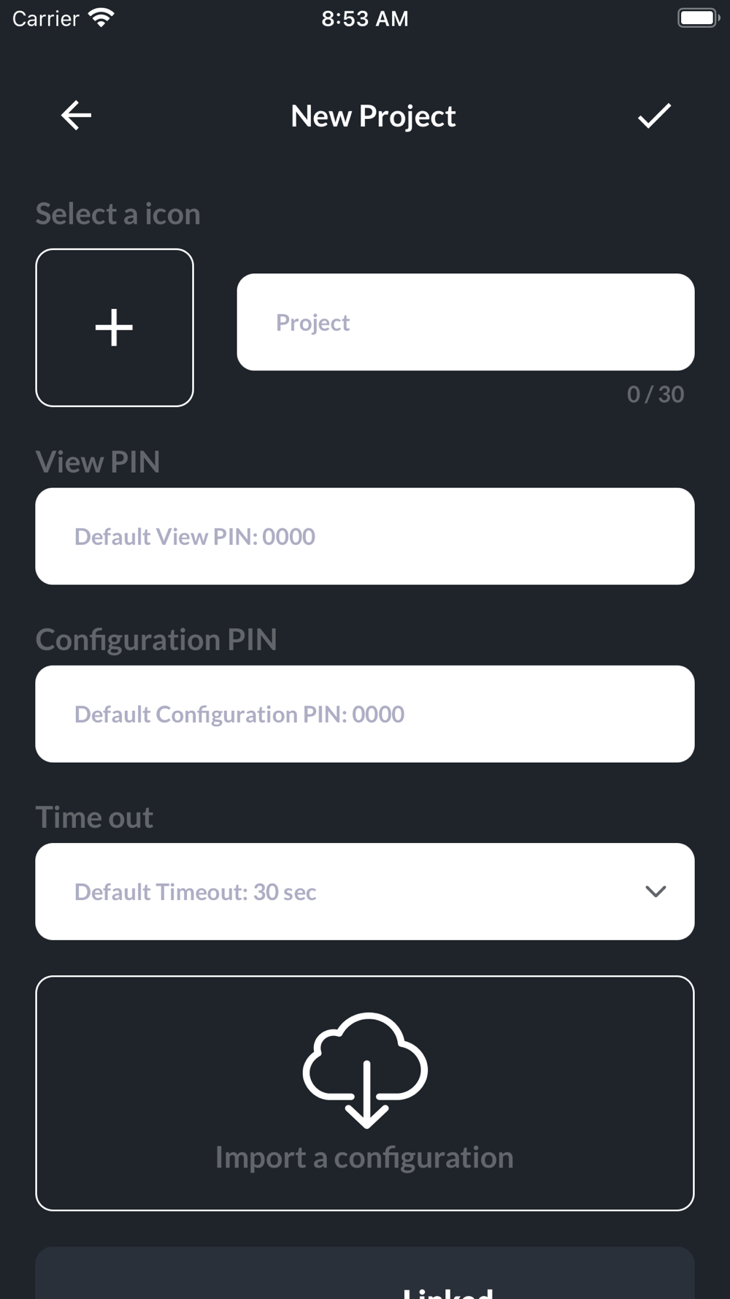The width and height of the screenshot is (730, 1299).
Task: Tap Import a configuration button
Action: point(365,1093)
